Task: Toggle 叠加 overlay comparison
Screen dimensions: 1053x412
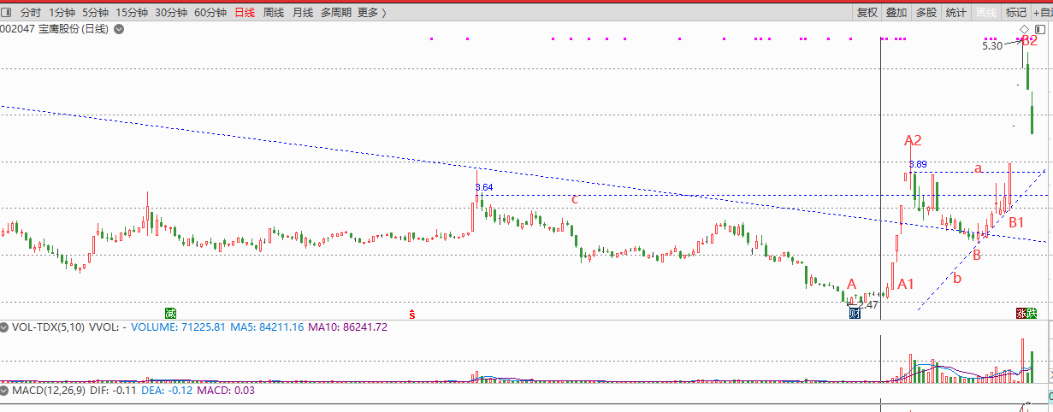Action: (x=896, y=12)
